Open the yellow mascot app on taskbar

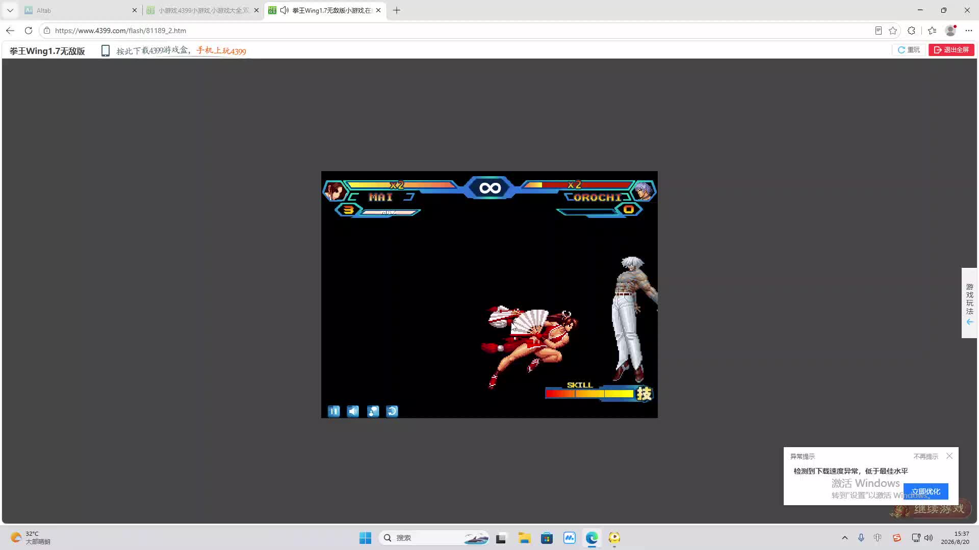614,538
